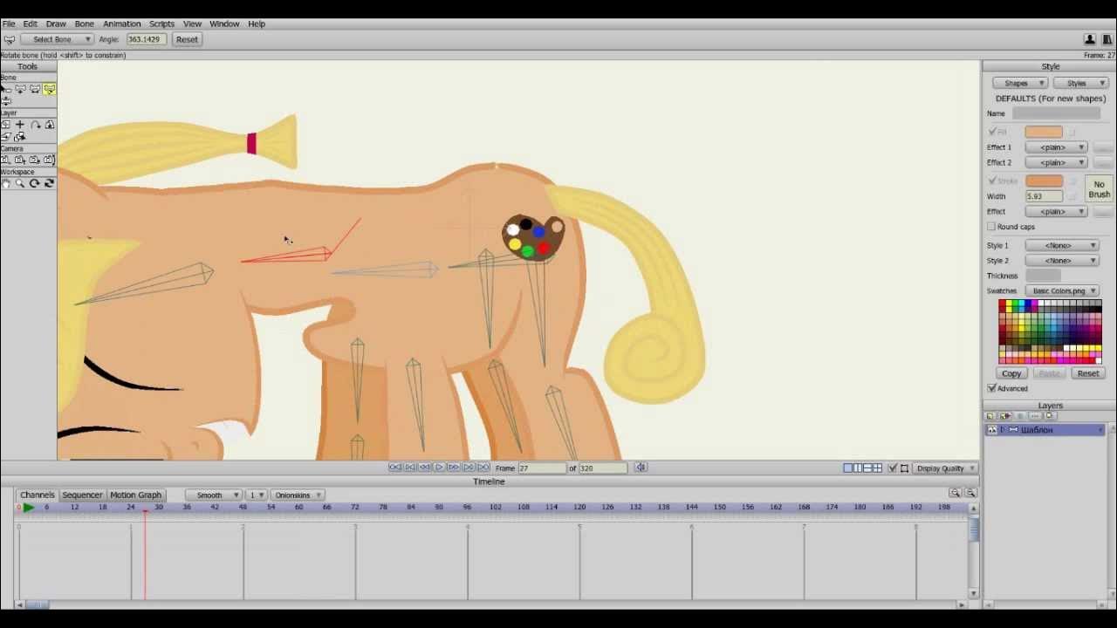Click the Reset button in Style panel
The height and width of the screenshot is (628, 1117).
[x=1087, y=373]
